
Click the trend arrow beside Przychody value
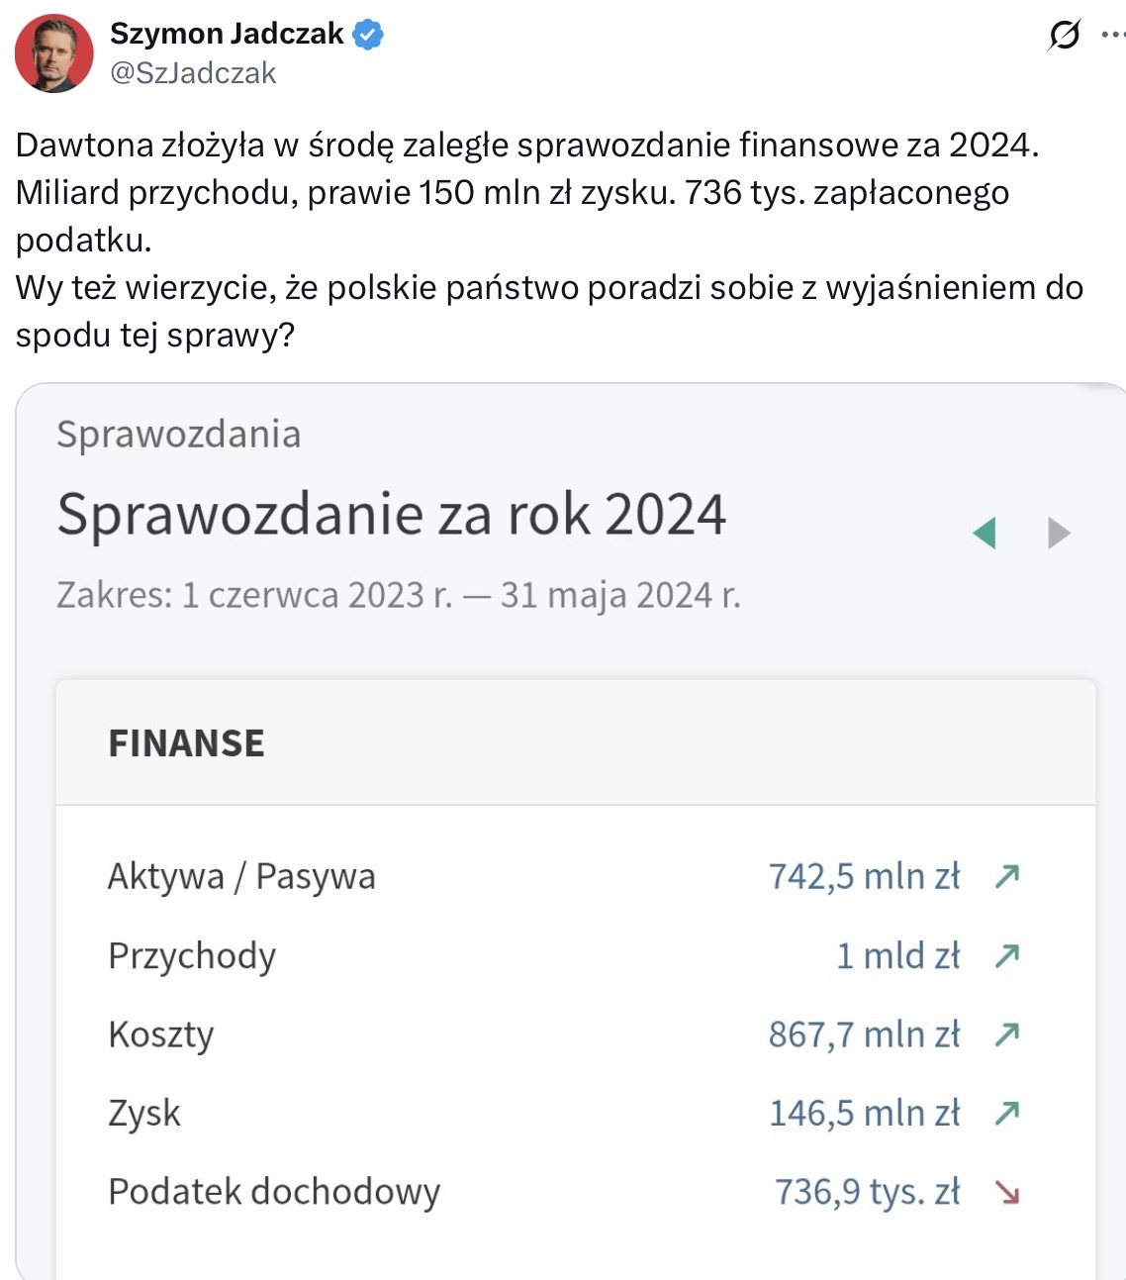click(x=1007, y=955)
